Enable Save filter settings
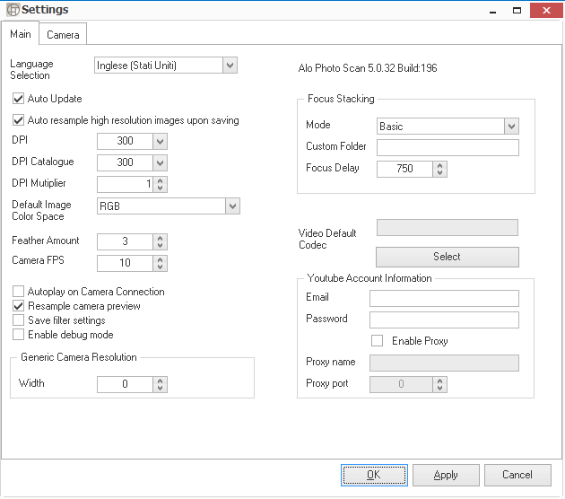The height and width of the screenshot is (499, 565). (18, 320)
